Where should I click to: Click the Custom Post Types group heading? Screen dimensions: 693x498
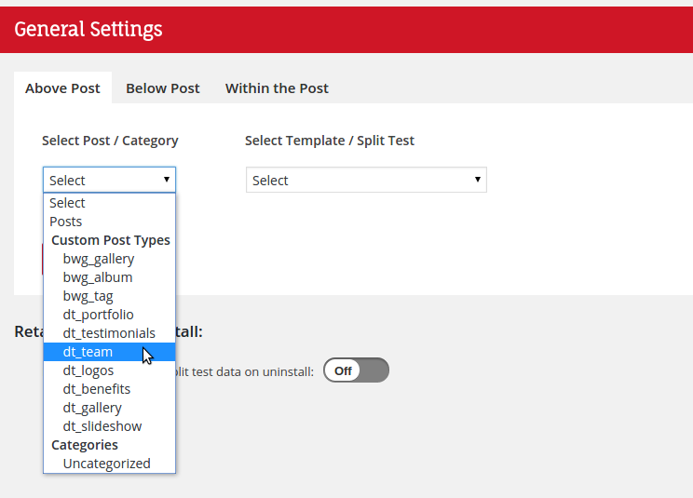(x=111, y=240)
